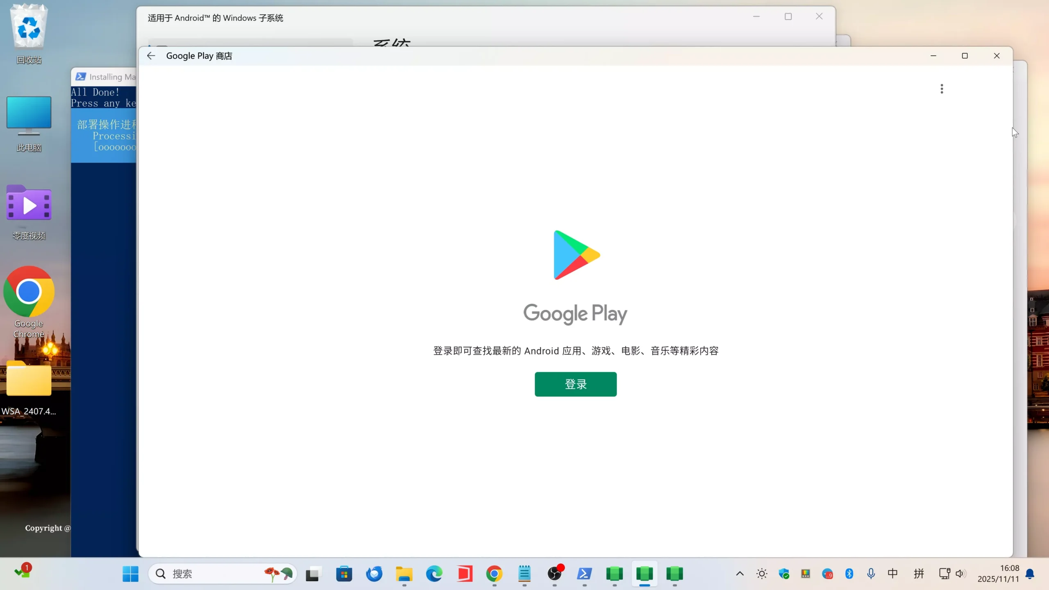
Task: Switch to the PowerShell taskbar window
Action: tap(584, 574)
